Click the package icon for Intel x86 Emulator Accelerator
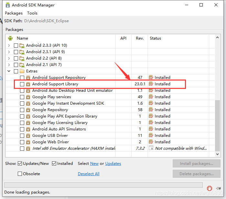226x199 pixels. [x=28, y=148]
